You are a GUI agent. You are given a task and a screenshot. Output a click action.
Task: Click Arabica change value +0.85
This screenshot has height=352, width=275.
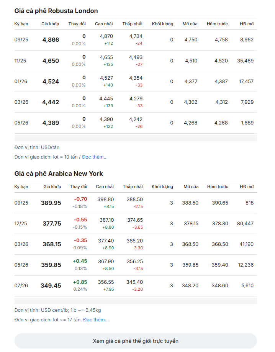80,282
